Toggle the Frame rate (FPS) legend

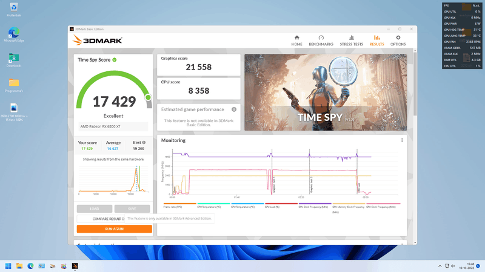tap(179, 206)
